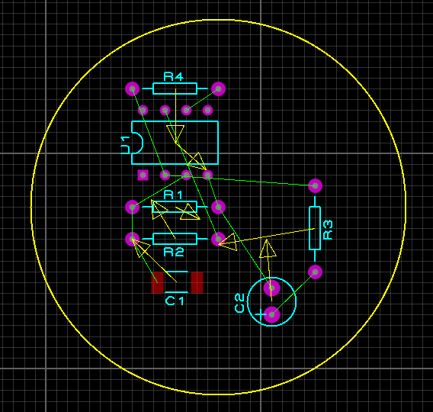Click the right red pad of C1
Screen dimensions: 433x412
tap(197, 282)
